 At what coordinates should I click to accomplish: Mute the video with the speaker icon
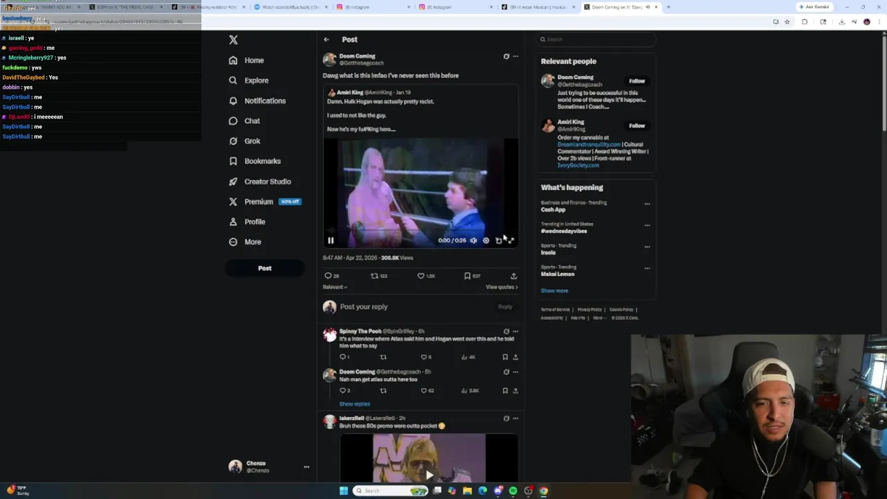pyautogui.click(x=473, y=240)
